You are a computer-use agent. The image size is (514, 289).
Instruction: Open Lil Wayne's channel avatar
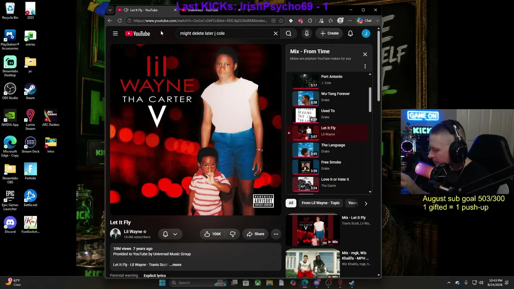[115, 234]
